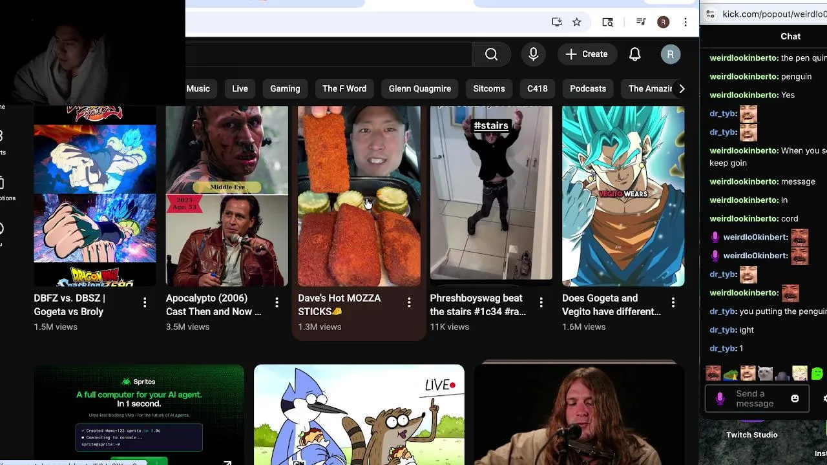Image resolution: width=827 pixels, height=465 pixels.
Task: Open options for Phreshboyswag stairs video
Action: [x=541, y=302]
